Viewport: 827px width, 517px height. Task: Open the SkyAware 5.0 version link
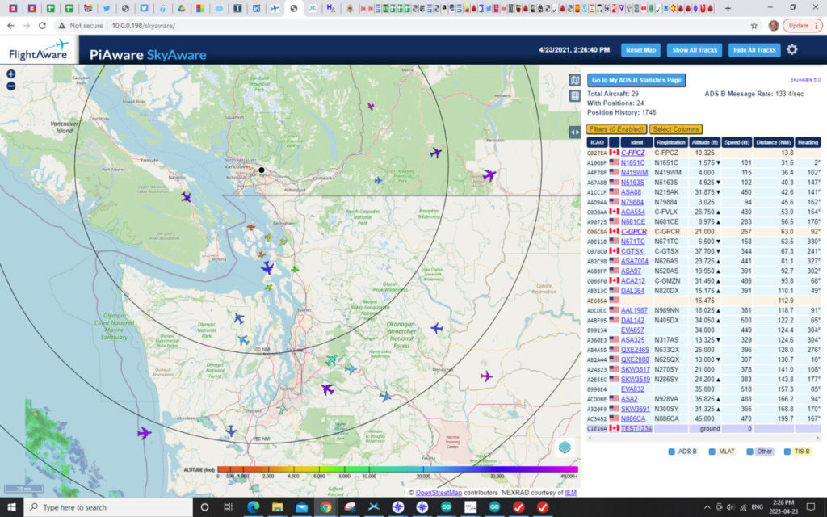[805, 80]
